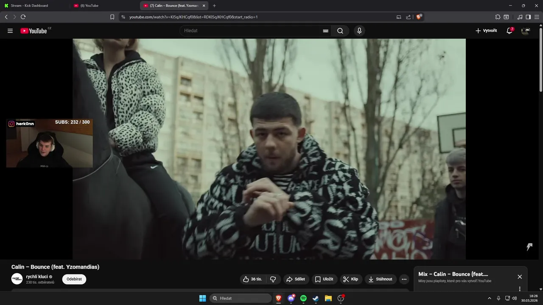View site information icon in address bar
Screen dimensions: 543x305
123,17
